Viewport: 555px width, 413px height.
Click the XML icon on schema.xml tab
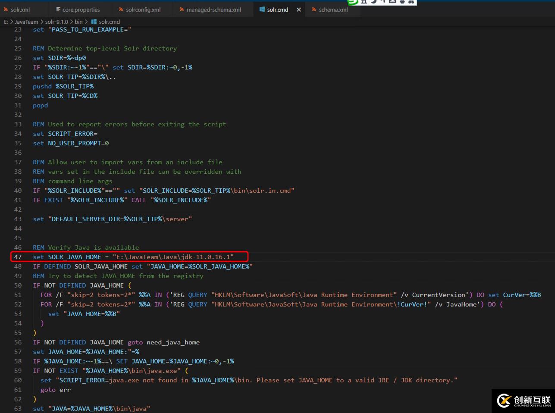[x=314, y=9]
